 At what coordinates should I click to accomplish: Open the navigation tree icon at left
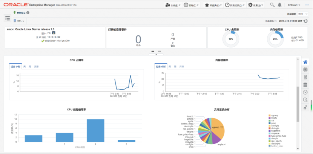coord(8,18)
